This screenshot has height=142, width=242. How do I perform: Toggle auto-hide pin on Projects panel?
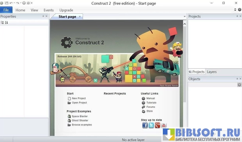237,16
